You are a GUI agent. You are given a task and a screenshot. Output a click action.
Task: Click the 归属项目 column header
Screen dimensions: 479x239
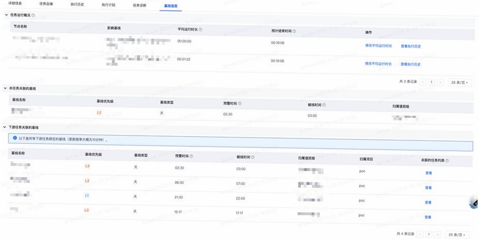(365, 159)
